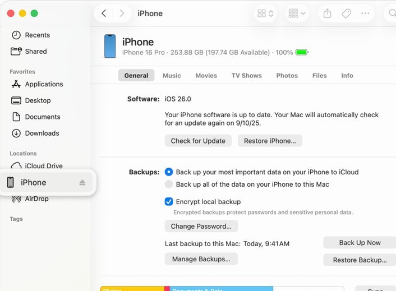This screenshot has height=291, width=396.
Task: Click the Share toolbar icon
Action: 328,13
